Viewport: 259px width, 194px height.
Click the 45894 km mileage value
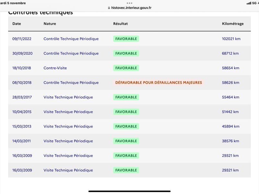coord(231,126)
